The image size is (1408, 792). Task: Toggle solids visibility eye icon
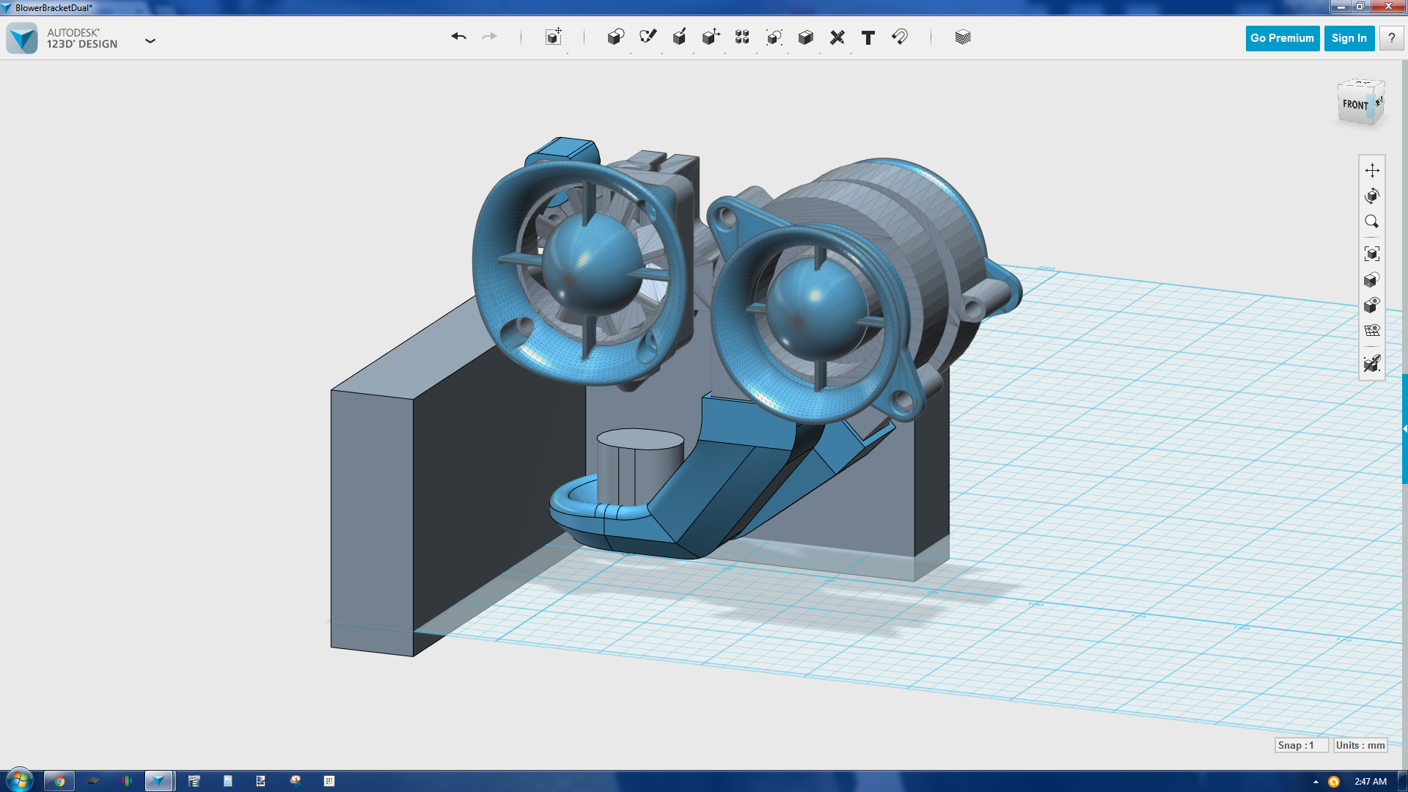pos(1372,304)
